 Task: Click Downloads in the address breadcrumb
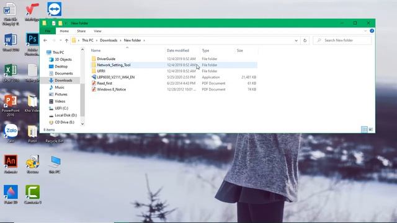[x=109, y=40]
